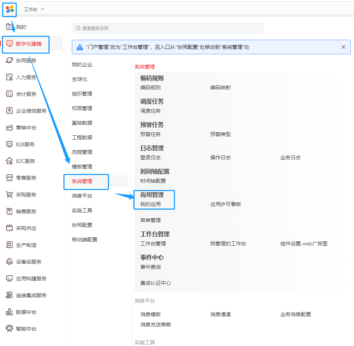Open the 操作日志 link

tap(220, 158)
